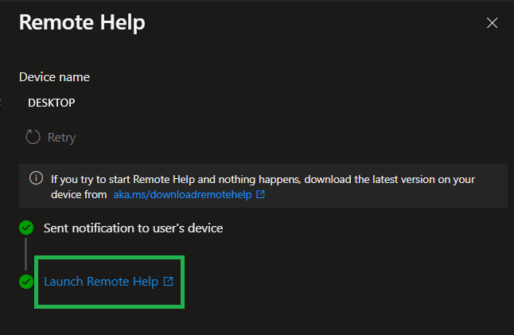The height and width of the screenshot is (335, 514).
Task: Click the circular Retry arrow icon
Action: (x=33, y=137)
